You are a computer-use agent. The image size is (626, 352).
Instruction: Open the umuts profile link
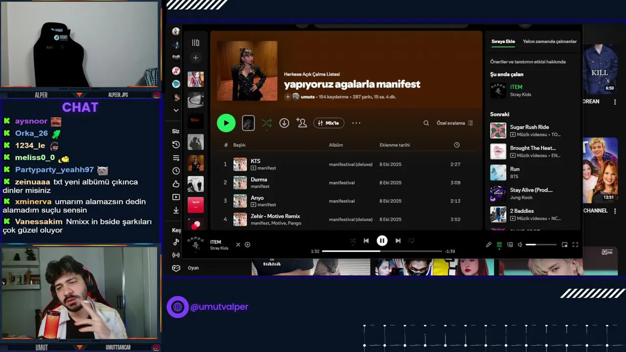click(308, 97)
